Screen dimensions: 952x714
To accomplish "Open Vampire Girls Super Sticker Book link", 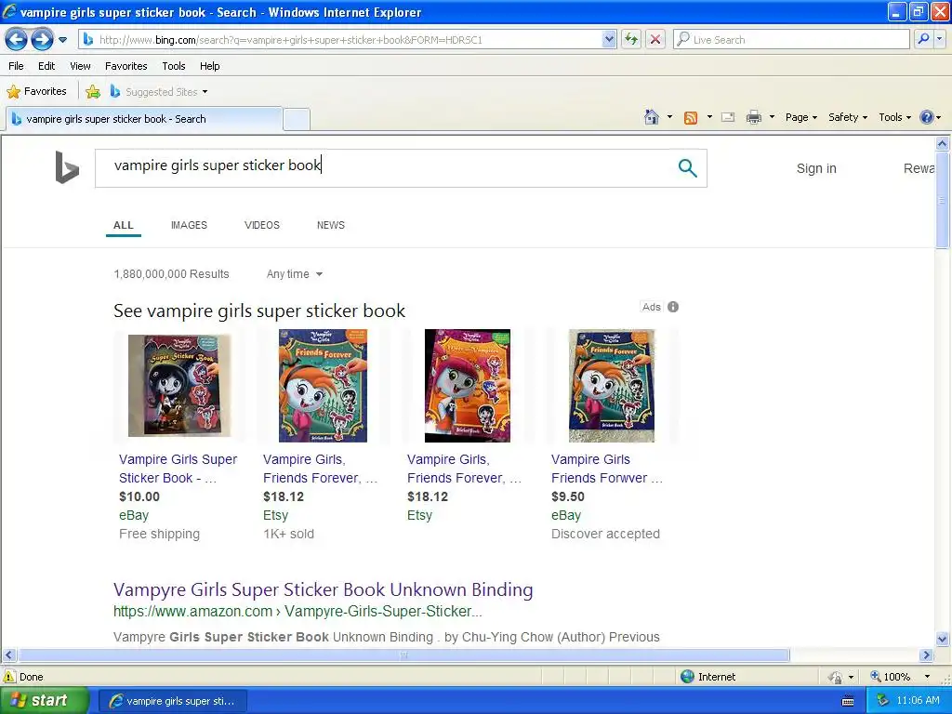I will [178, 469].
